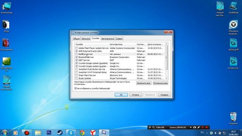
Task: Take a snapshot with recorder camera icon
Action: [x=194, y=128]
